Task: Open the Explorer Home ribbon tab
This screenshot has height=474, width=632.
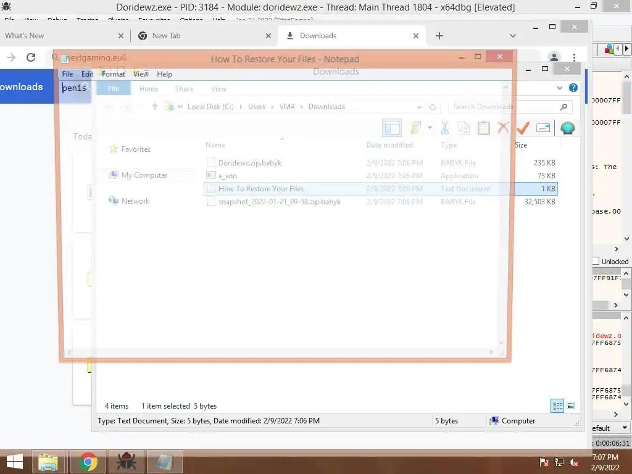Action: pos(149,89)
